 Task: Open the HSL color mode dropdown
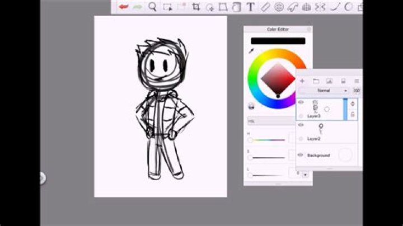tap(271, 121)
